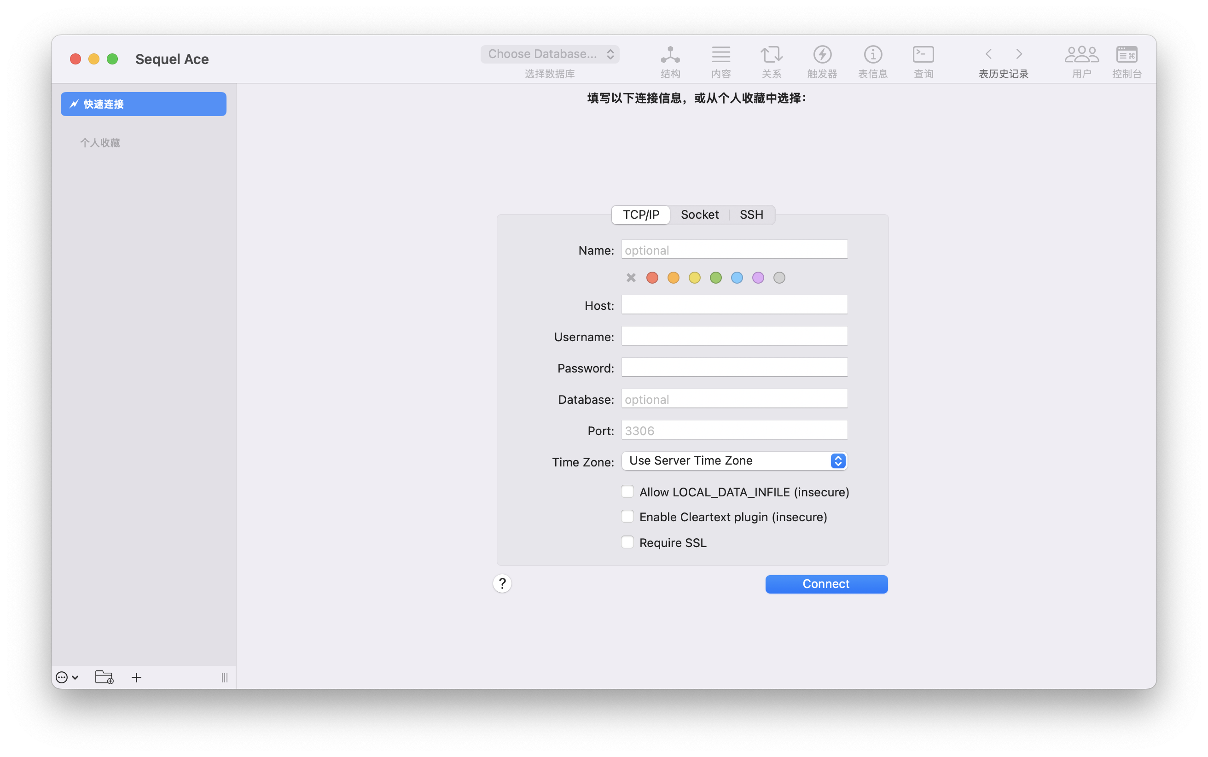Show the Console (控制台) icon

(x=1127, y=55)
